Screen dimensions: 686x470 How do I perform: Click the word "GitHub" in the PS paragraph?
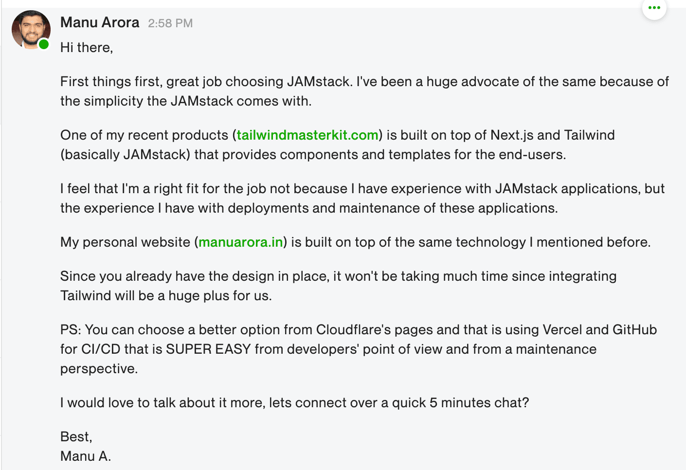point(634,329)
